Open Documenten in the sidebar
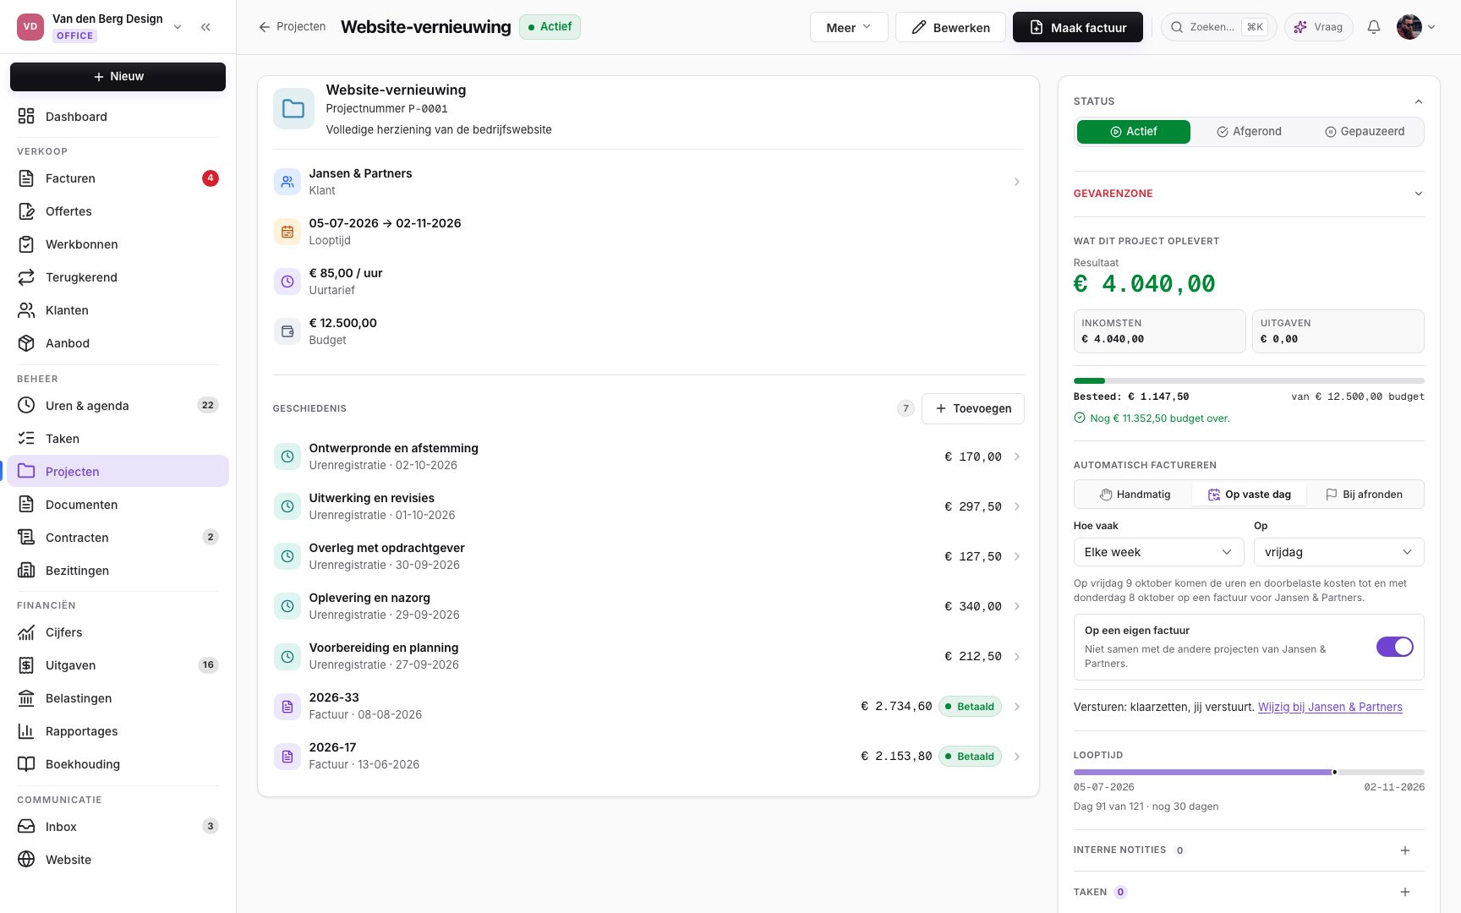 (118, 505)
